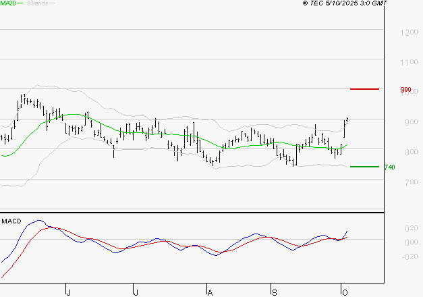423x297 pixels.
Task: Click the green support line marker
Action: tap(364, 167)
